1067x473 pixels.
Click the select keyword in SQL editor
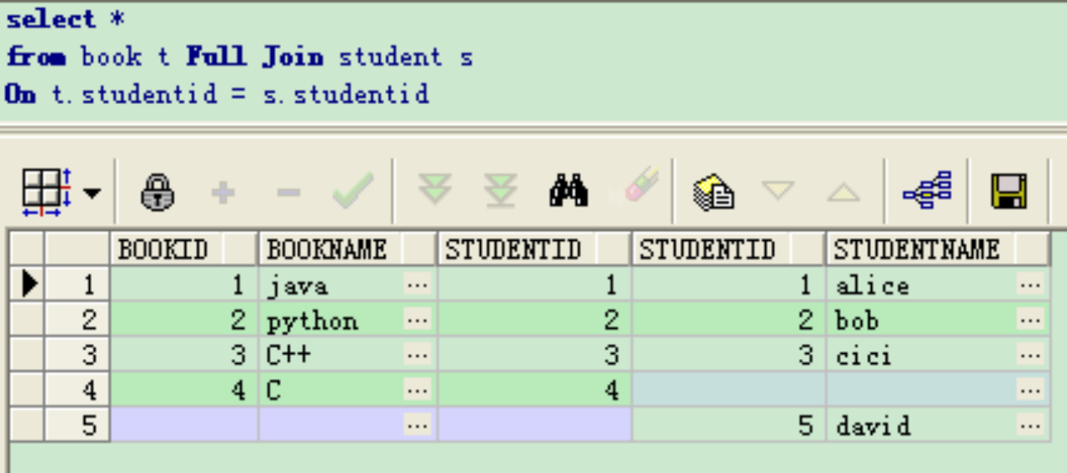51,18
